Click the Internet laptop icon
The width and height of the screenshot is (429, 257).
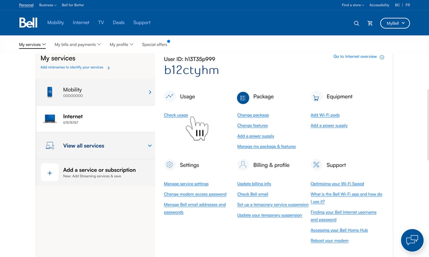click(50, 119)
